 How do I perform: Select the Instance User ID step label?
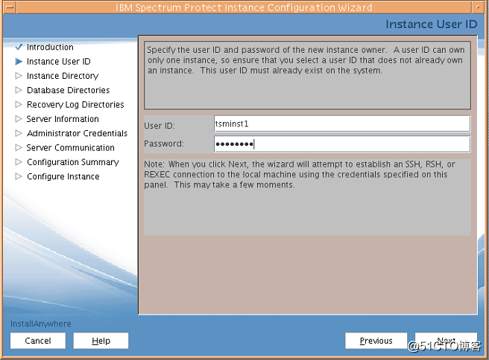pyautogui.click(x=59, y=61)
